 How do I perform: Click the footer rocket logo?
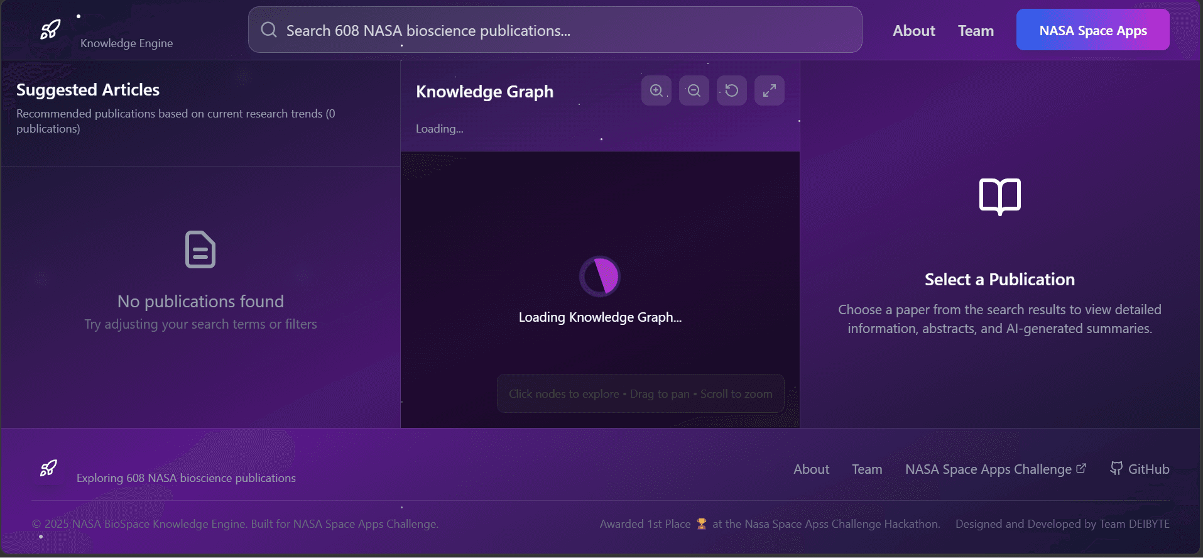pos(48,468)
